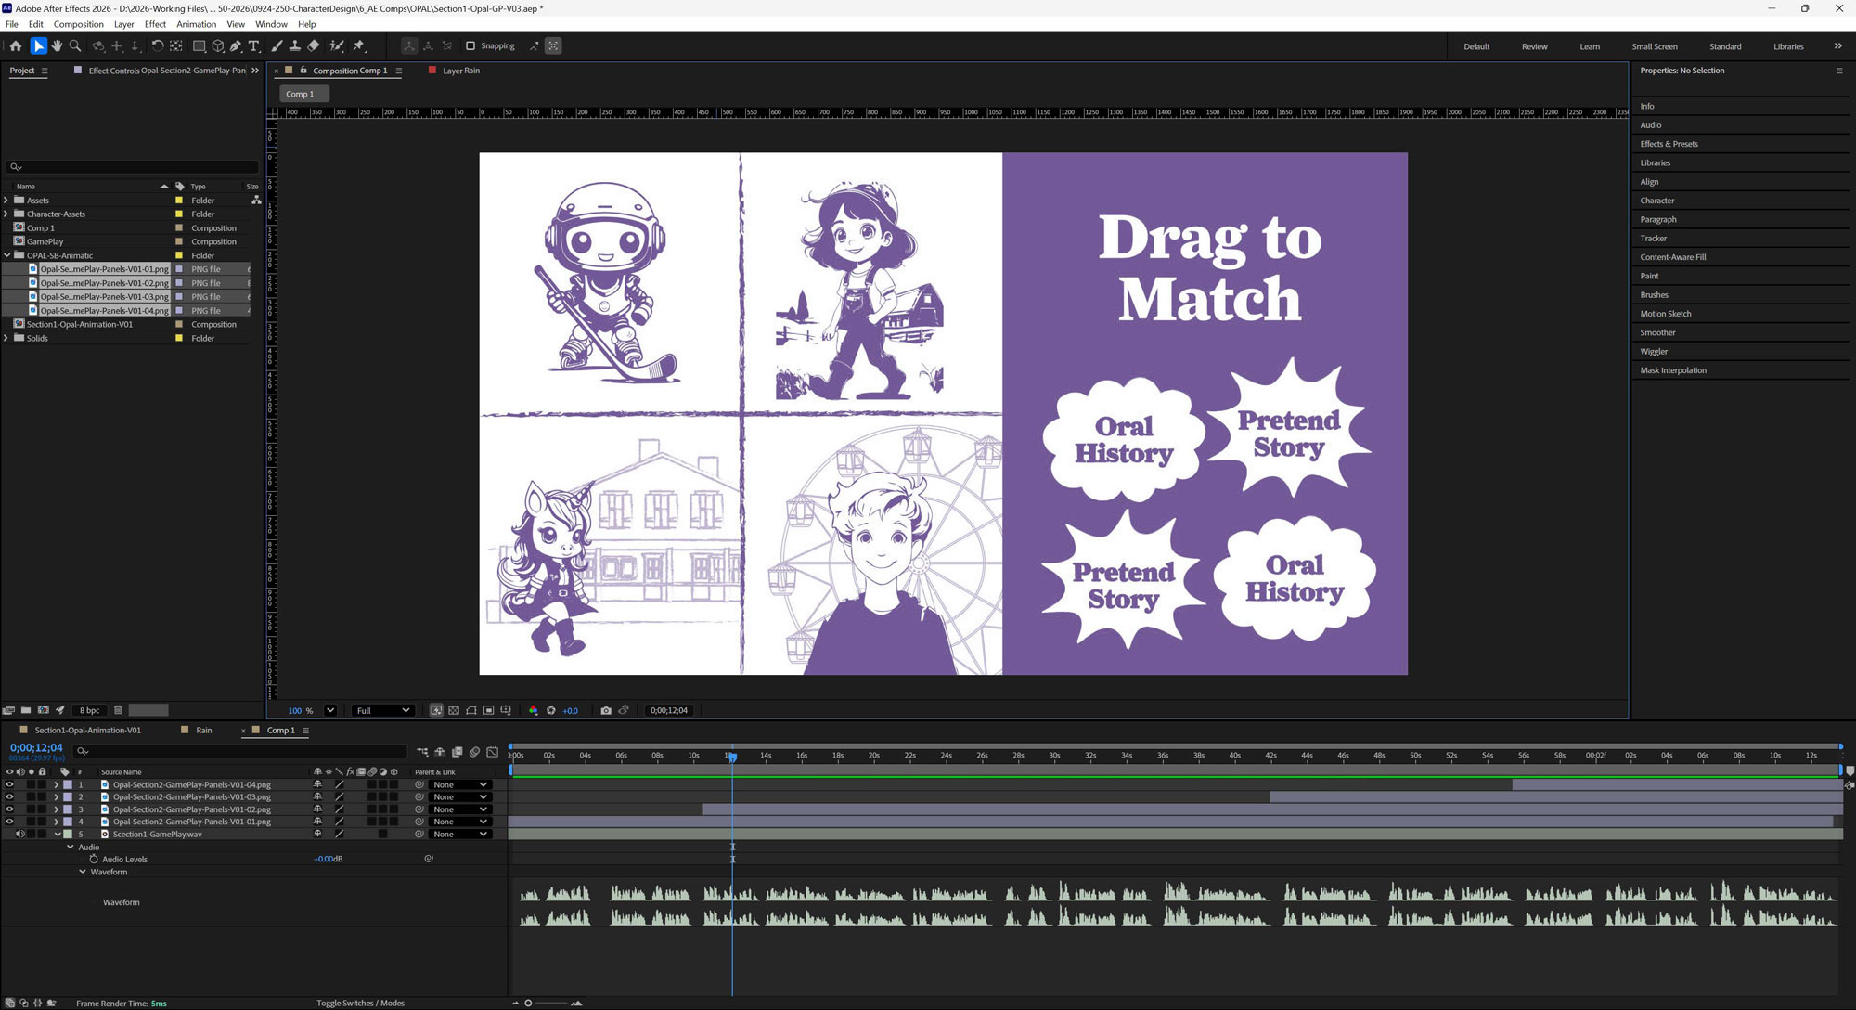Viewport: 1856px width, 1010px height.
Task: Open the Effects & Presets panel
Action: [x=1668, y=144]
